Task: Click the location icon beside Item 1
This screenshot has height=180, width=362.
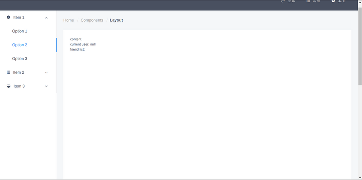Action: coord(8,17)
